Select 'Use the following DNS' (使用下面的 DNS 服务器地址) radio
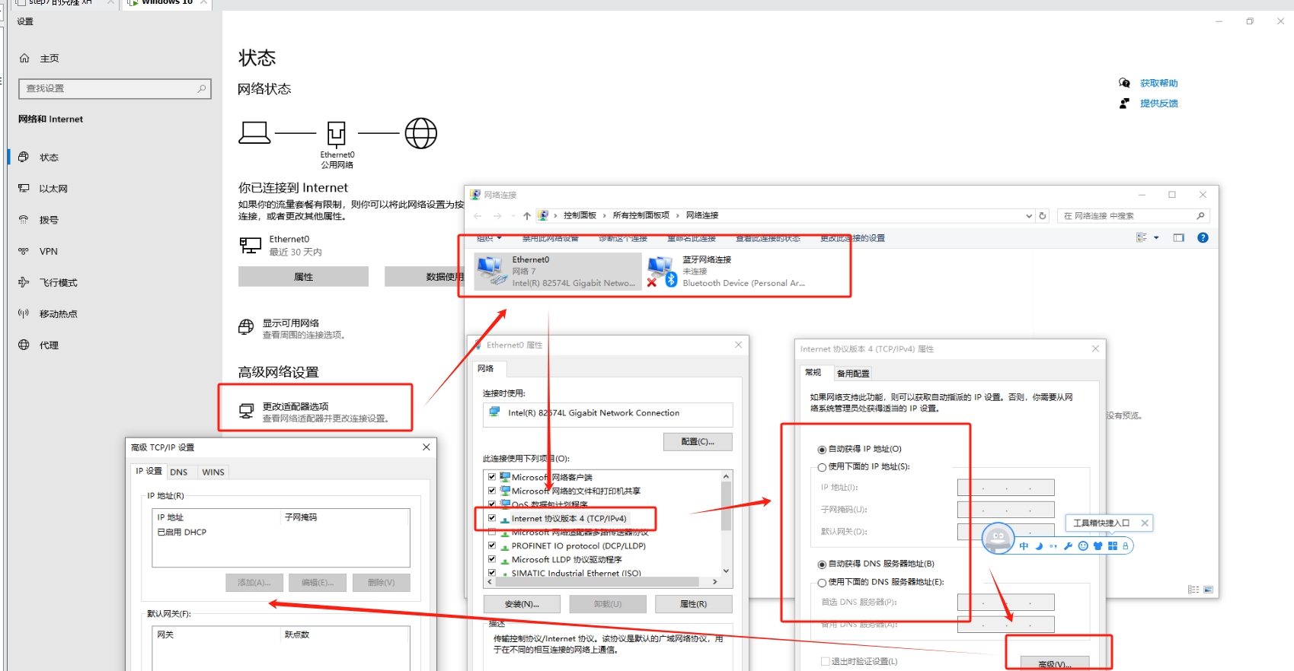The width and height of the screenshot is (1294, 671). click(x=823, y=583)
